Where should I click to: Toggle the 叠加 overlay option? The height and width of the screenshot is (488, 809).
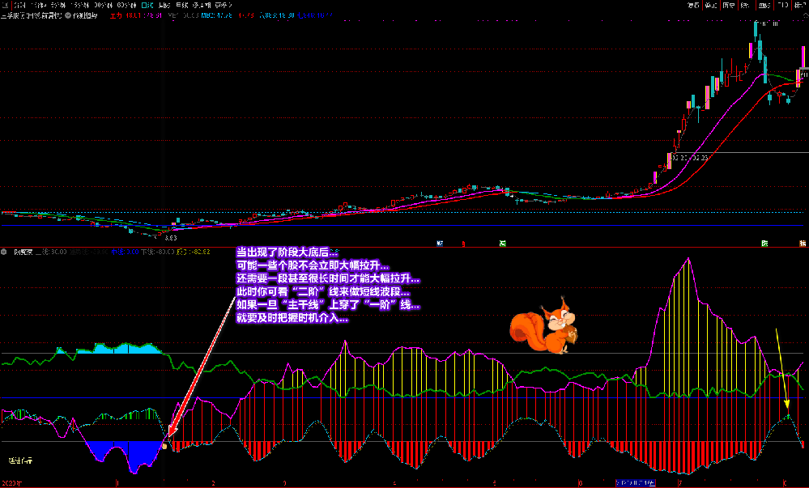click(711, 5)
